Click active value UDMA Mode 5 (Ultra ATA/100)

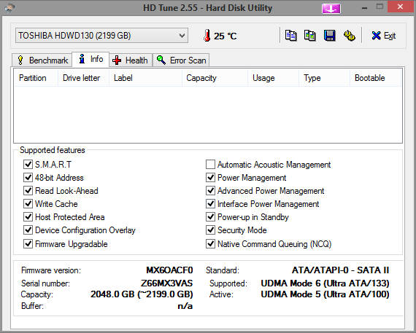(325, 294)
